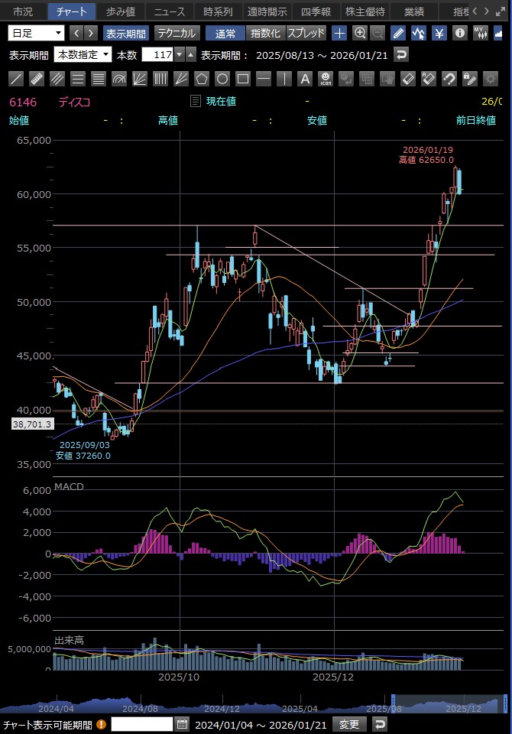Open the 四季報 tab
The image size is (512, 734).
315,11
